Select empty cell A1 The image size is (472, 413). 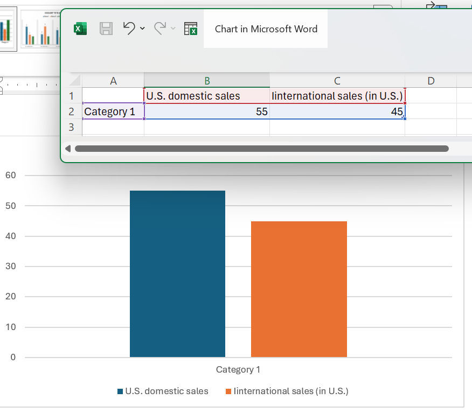pos(113,96)
